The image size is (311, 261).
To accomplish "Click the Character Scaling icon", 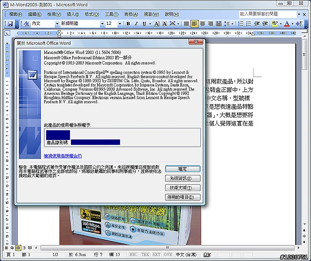I will (x=173, y=24).
